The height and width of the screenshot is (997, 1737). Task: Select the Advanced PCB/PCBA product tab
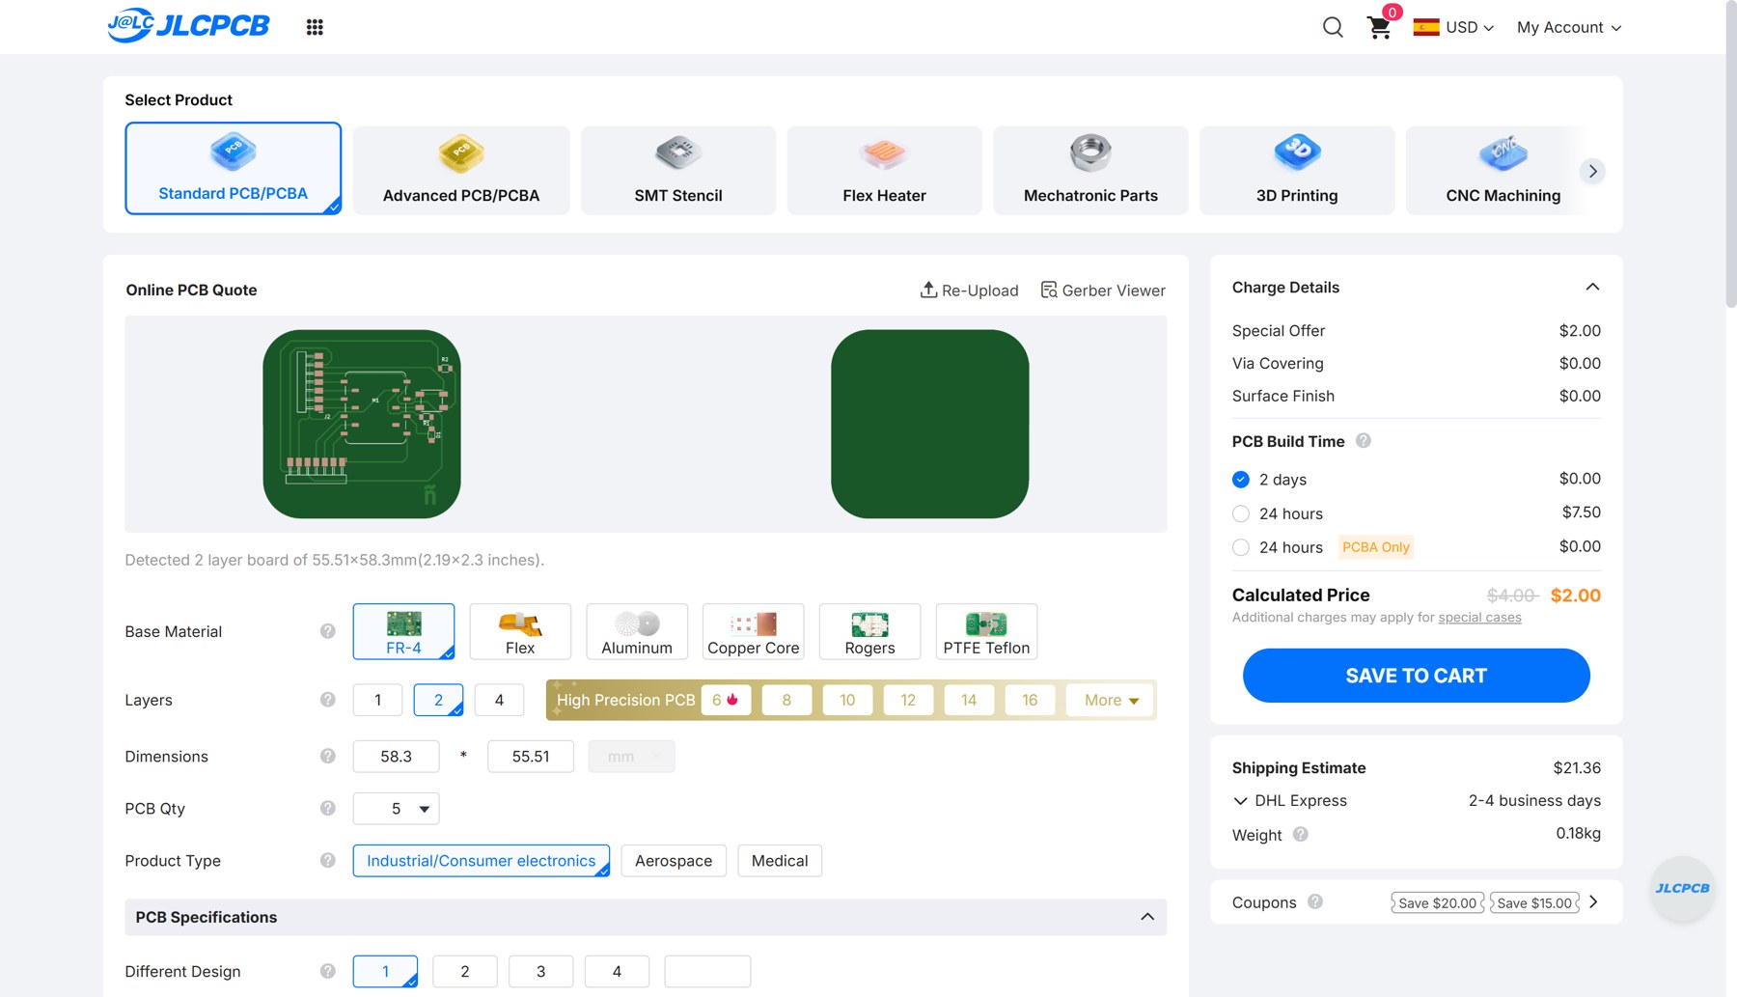[461, 170]
